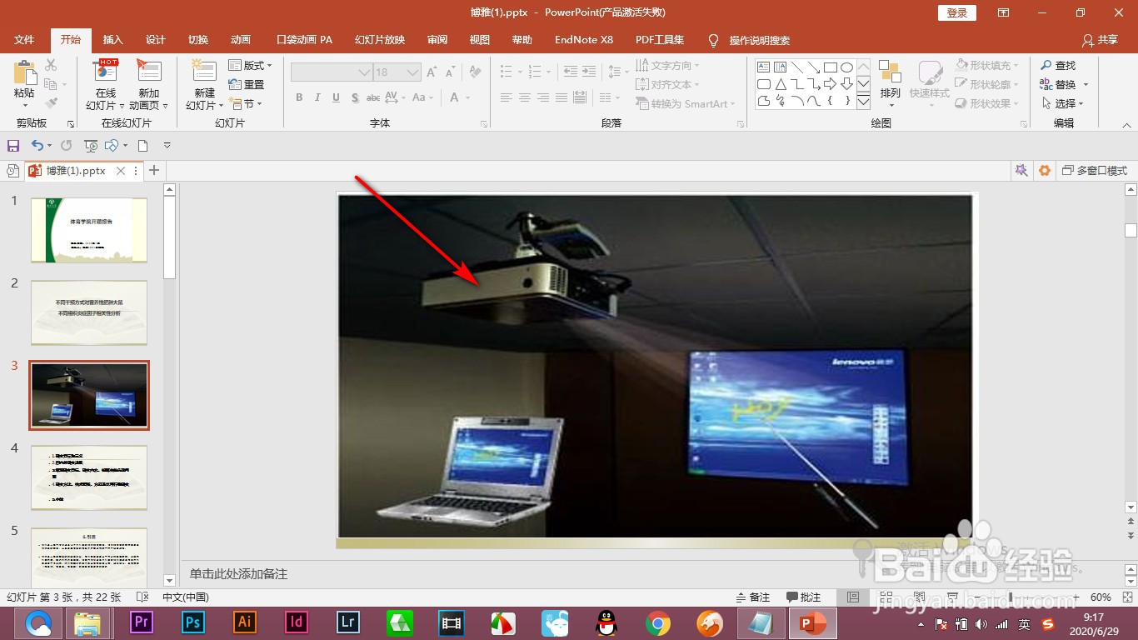Open the font size dropdown
This screenshot has width=1138, height=640.
coord(413,72)
